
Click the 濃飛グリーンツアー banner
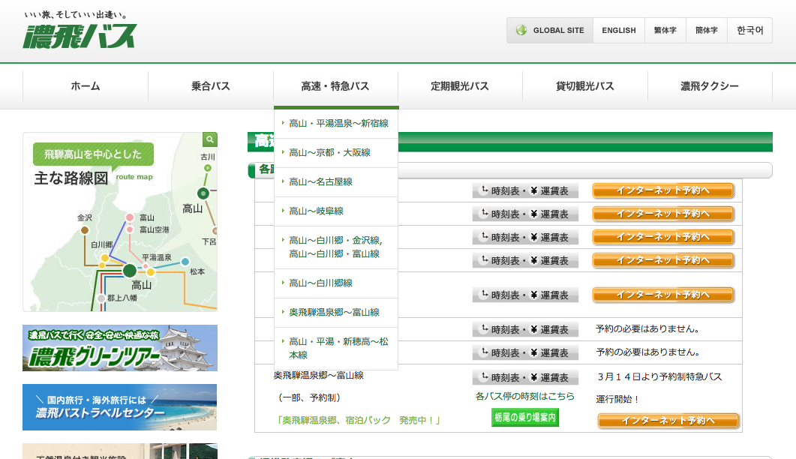pyautogui.click(x=120, y=348)
